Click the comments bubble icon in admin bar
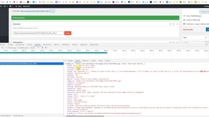 [10, 6]
